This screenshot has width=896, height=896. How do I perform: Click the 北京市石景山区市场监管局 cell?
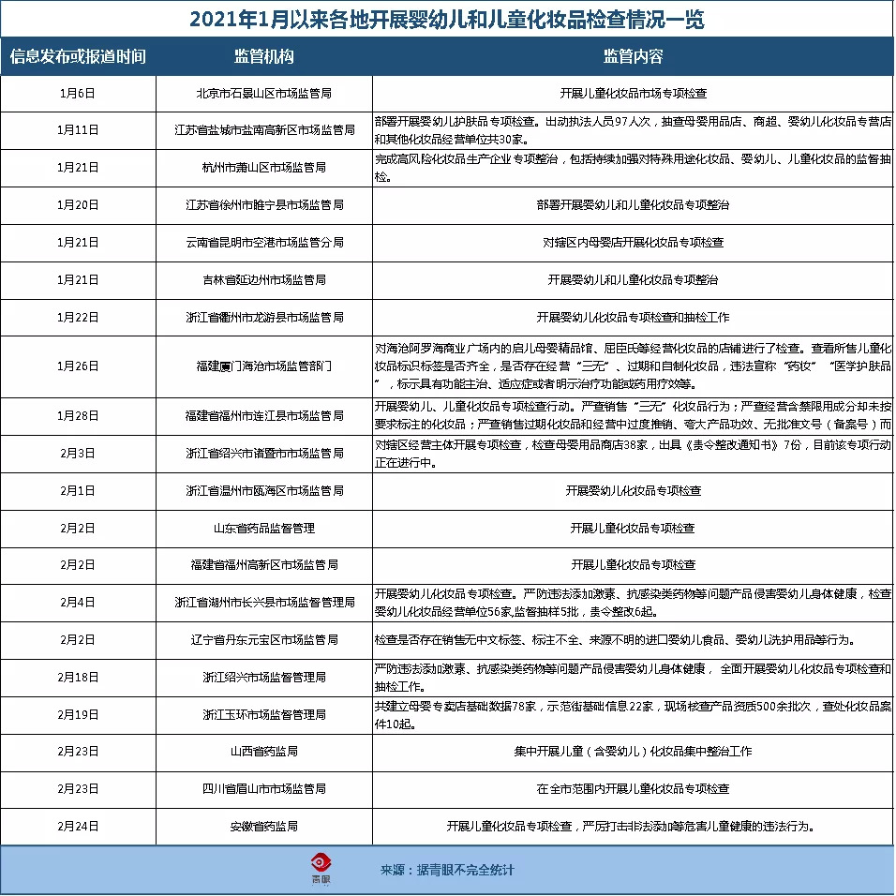coord(264,93)
